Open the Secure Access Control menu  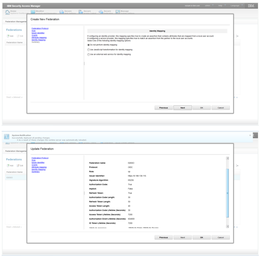[x=87, y=12]
